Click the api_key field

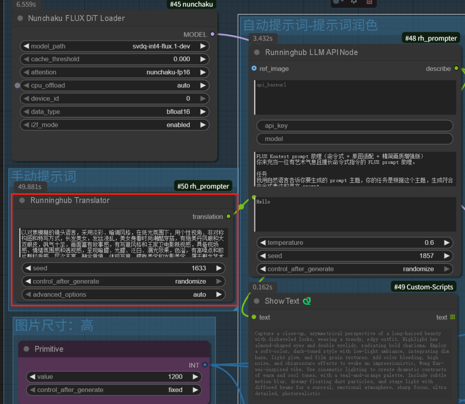(355, 126)
